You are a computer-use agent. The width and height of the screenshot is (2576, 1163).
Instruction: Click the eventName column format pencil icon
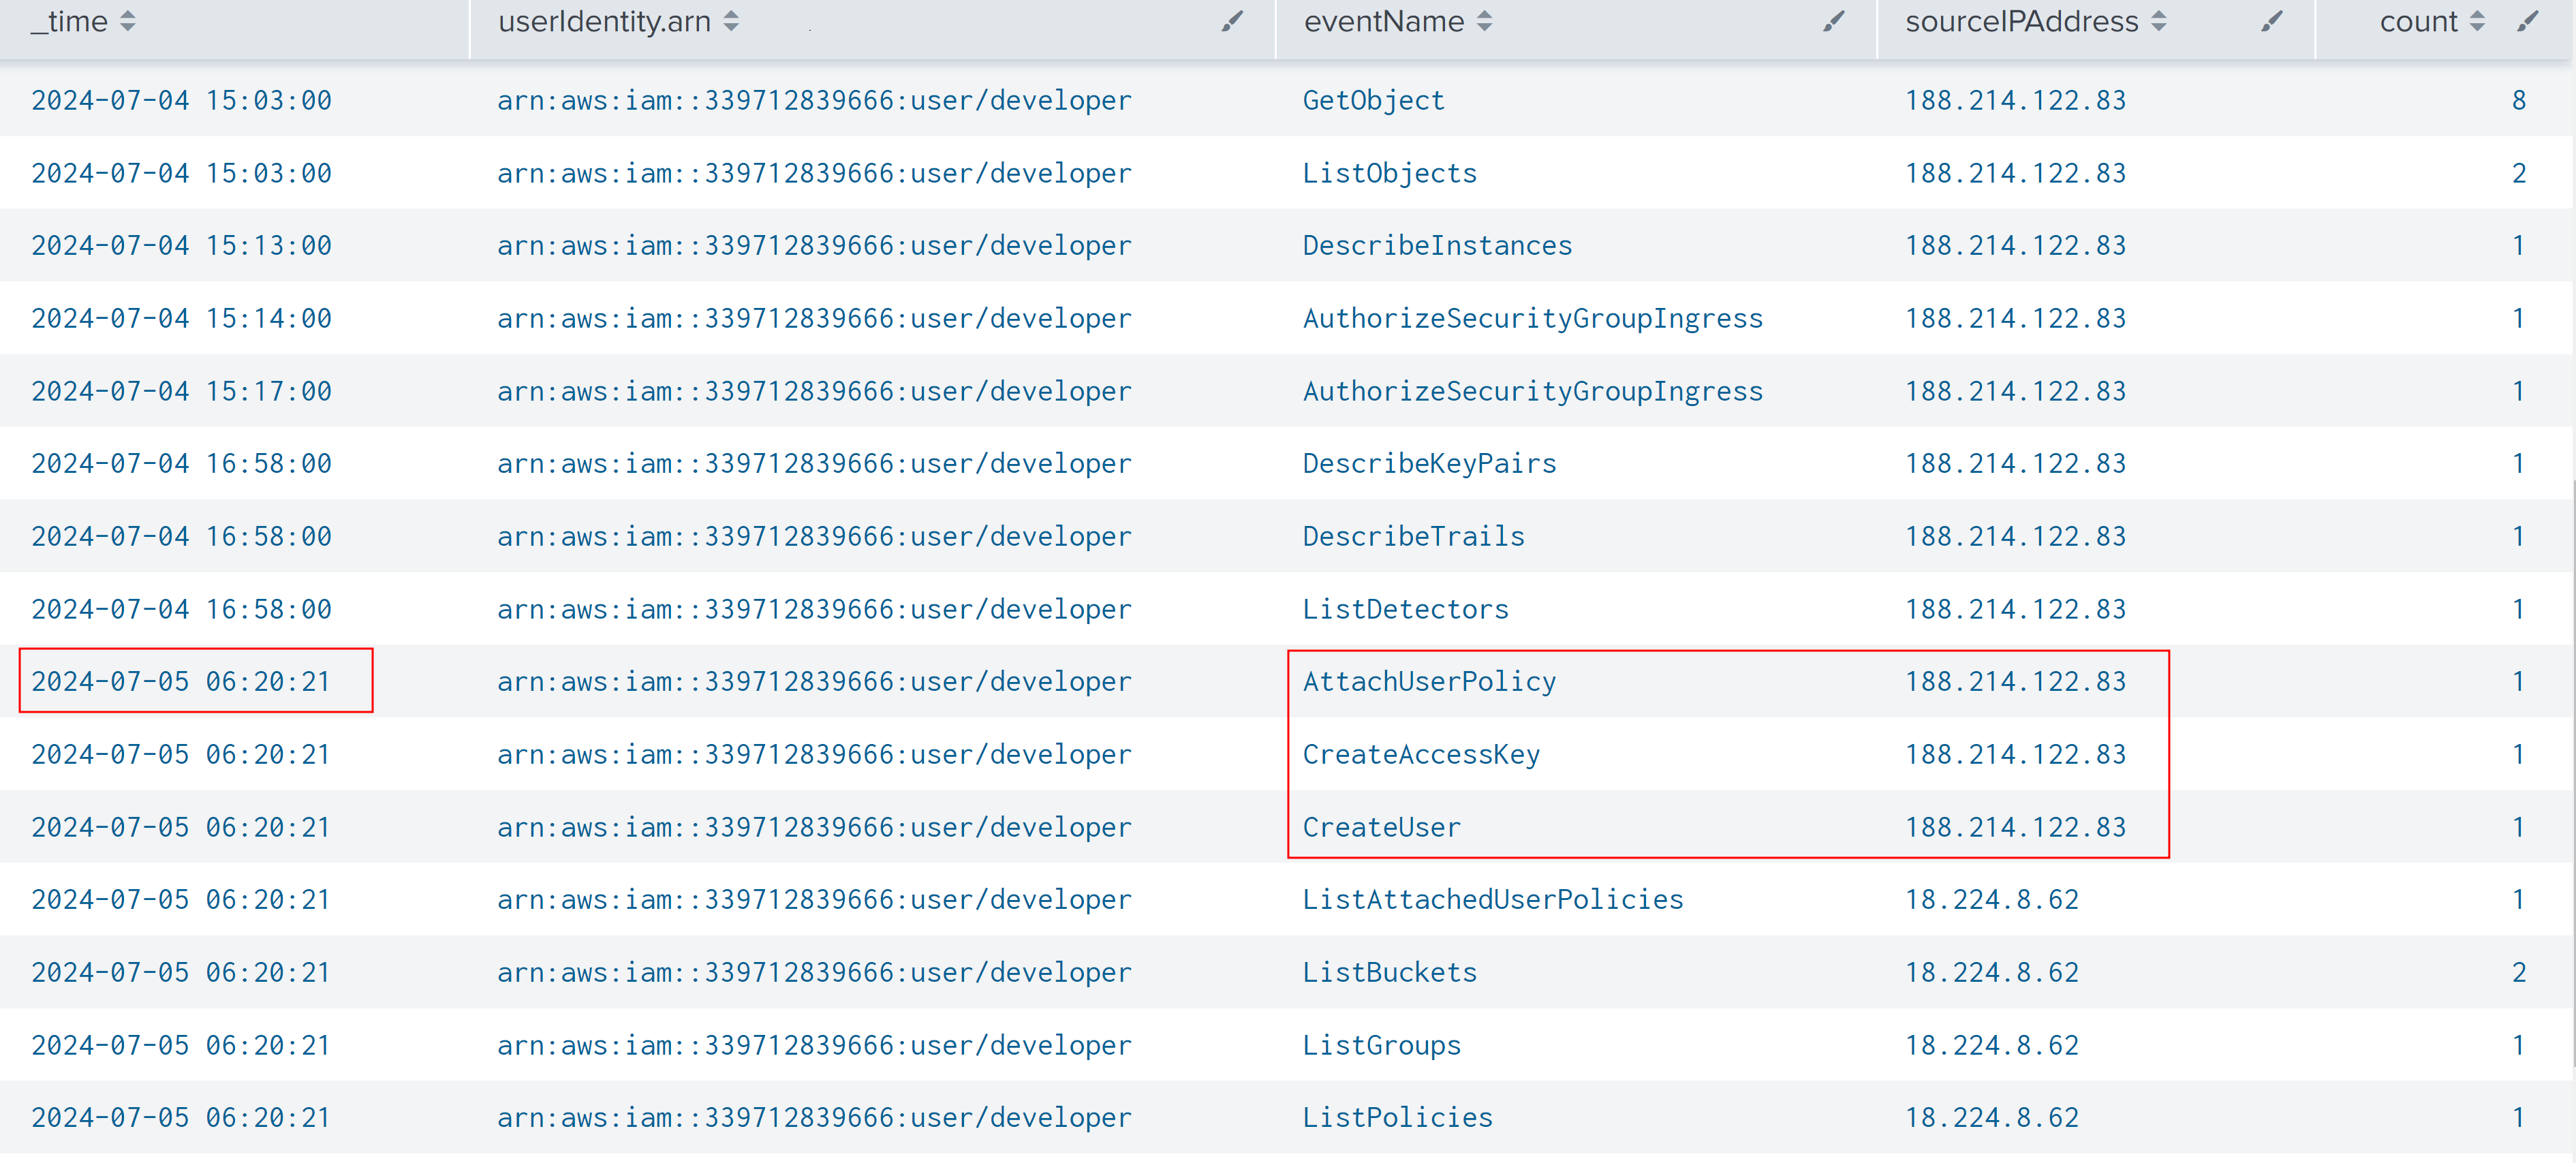1832,21
